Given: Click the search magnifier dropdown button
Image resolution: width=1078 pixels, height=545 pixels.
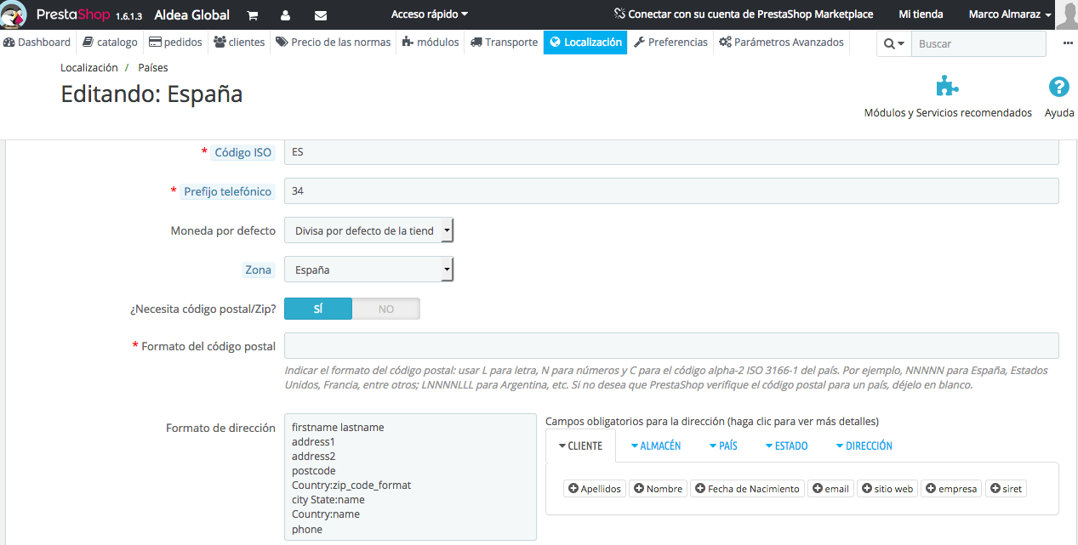Looking at the screenshot, I should coord(893,44).
